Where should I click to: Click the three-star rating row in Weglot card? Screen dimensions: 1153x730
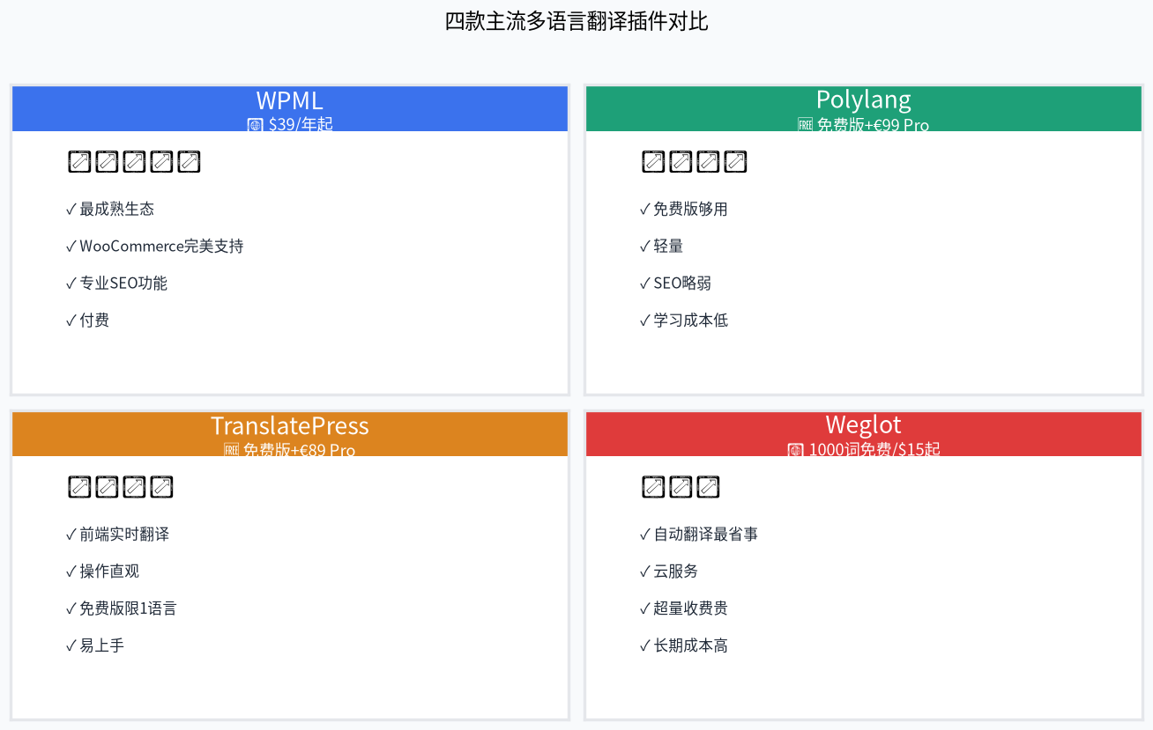pyautogui.click(x=681, y=487)
